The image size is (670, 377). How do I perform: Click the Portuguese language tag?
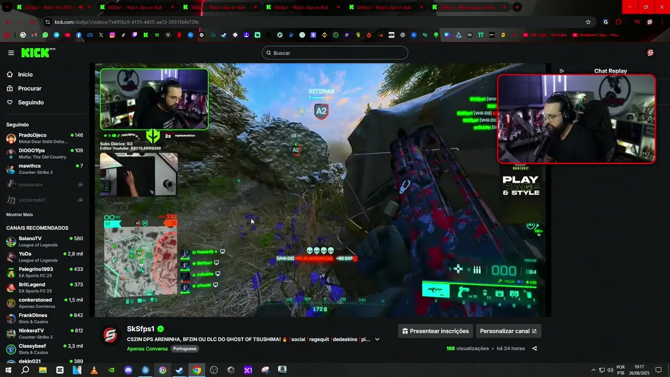pyautogui.click(x=185, y=349)
